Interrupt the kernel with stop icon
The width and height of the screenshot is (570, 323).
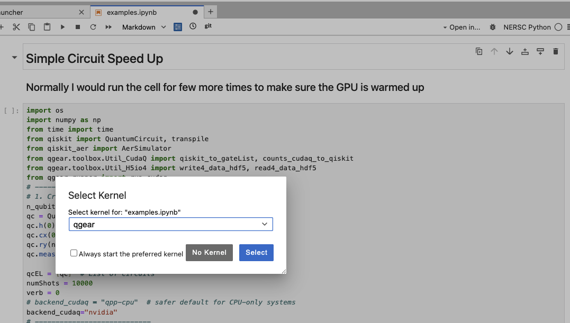click(x=78, y=27)
